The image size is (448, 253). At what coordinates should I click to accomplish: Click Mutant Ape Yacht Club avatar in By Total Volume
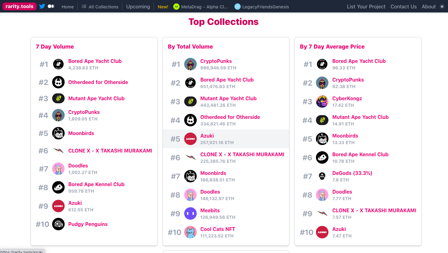(190, 101)
